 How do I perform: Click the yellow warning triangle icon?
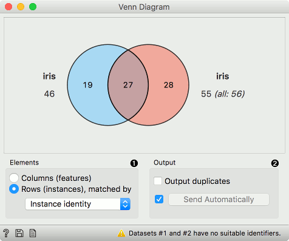[121, 233]
